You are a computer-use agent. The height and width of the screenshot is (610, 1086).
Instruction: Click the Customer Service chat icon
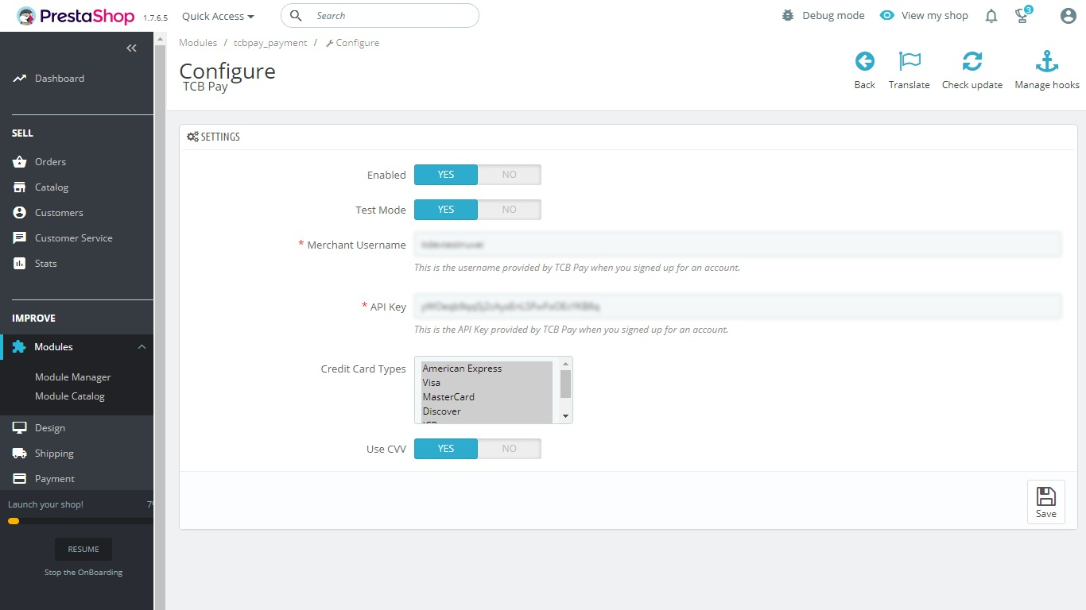(x=20, y=238)
